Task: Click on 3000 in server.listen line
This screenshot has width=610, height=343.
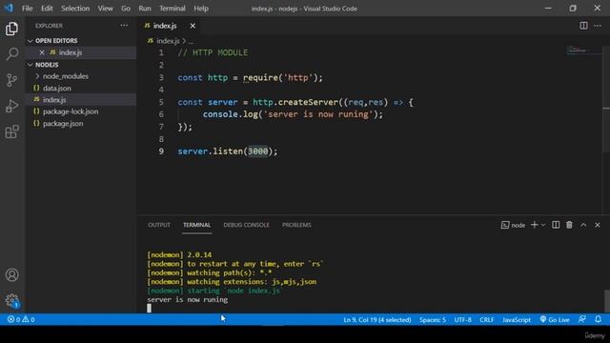Action: point(258,151)
